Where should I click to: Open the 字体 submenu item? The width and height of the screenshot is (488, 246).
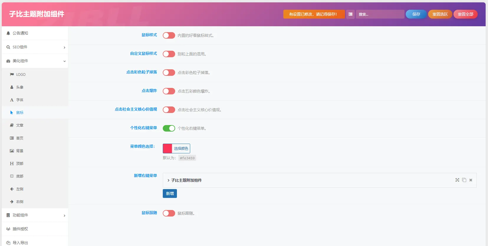pos(35,100)
